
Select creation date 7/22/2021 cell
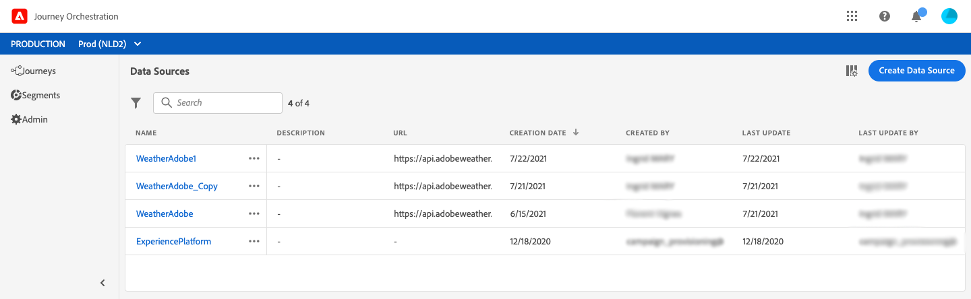(527, 159)
